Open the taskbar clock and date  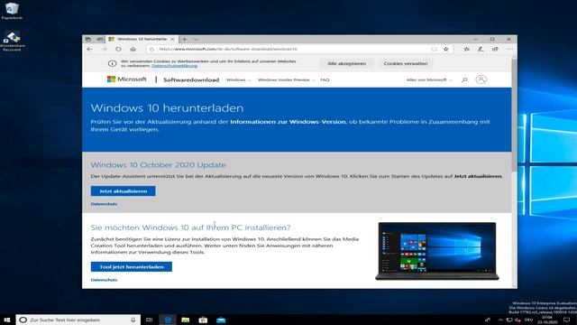coord(547,320)
